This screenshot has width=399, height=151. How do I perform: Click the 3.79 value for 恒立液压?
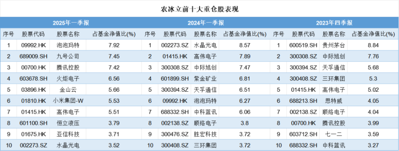pos(114,123)
